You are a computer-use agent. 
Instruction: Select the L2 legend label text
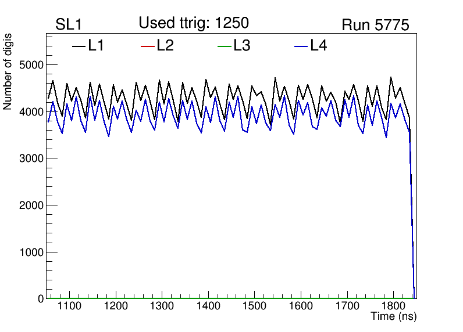[165, 46]
